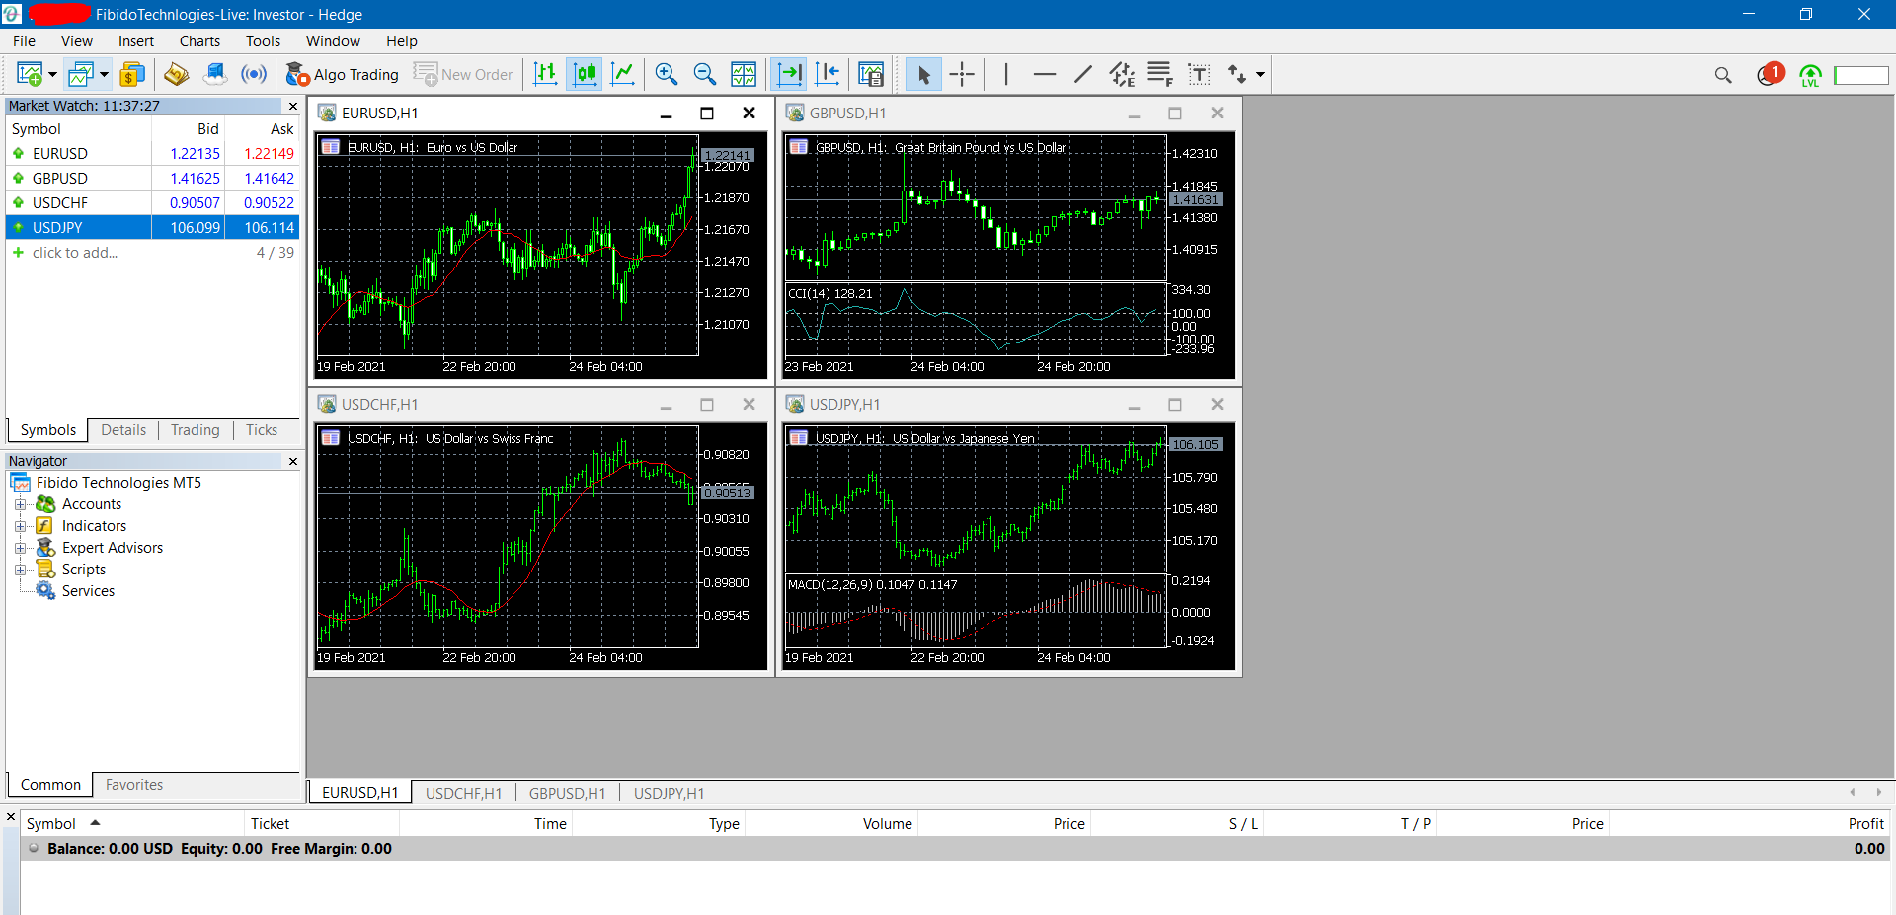Viewport: 1896px width, 915px height.
Task: Expand the new chart dropdown arrow
Action: pyautogui.click(x=52, y=75)
